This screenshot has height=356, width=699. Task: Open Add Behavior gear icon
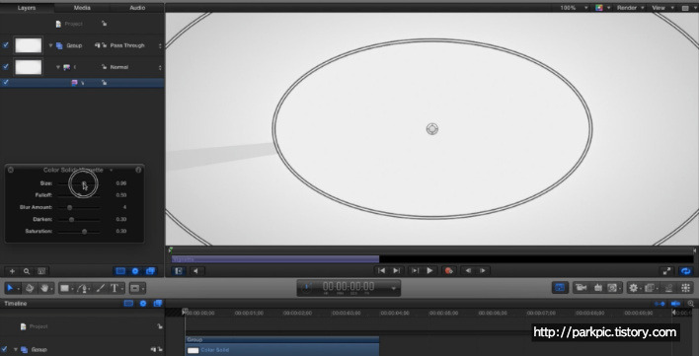(633, 288)
